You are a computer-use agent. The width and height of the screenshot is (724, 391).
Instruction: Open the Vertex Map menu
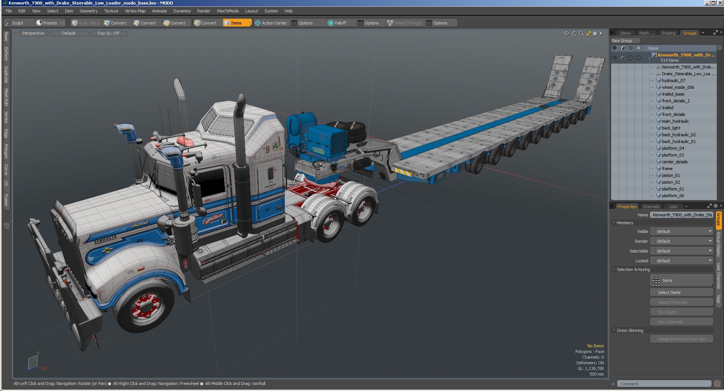(135, 11)
